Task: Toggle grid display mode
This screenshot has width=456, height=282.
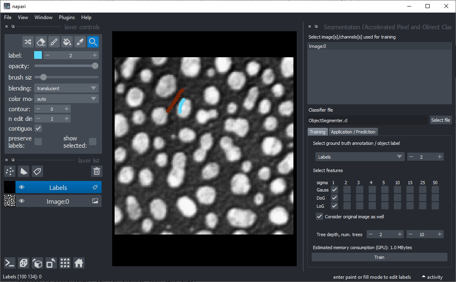Action: pyautogui.click(x=65, y=263)
